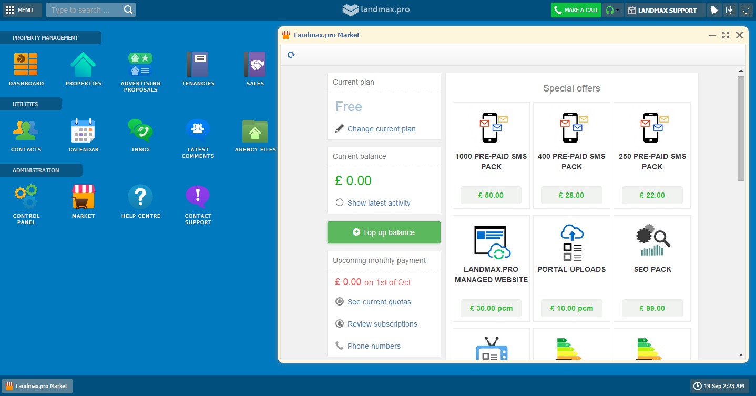Open the Tenancies book icon
Image resolution: width=756 pixels, height=396 pixels.
pyautogui.click(x=198, y=65)
